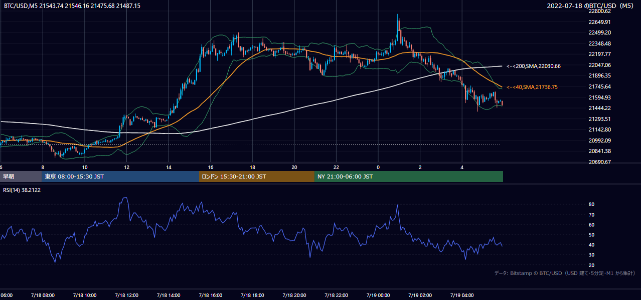Click price axis value 21293.51
This screenshot has height=300, width=641.
pos(600,119)
